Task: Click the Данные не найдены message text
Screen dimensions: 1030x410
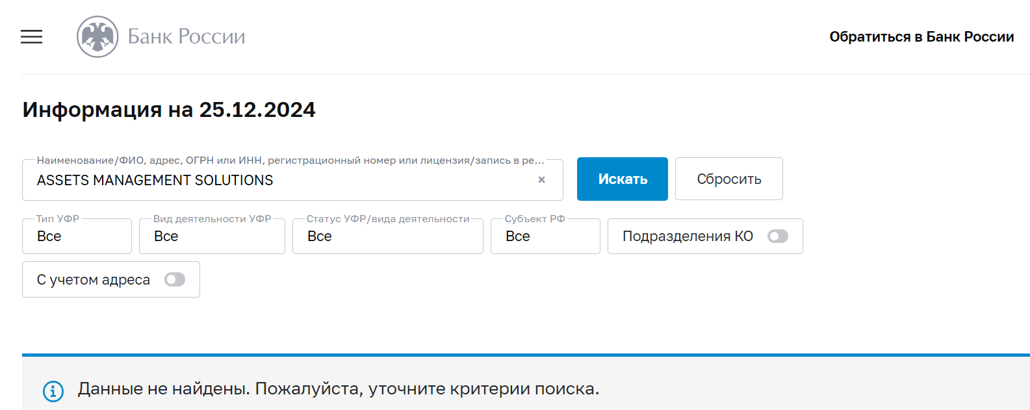Action: click(339, 389)
